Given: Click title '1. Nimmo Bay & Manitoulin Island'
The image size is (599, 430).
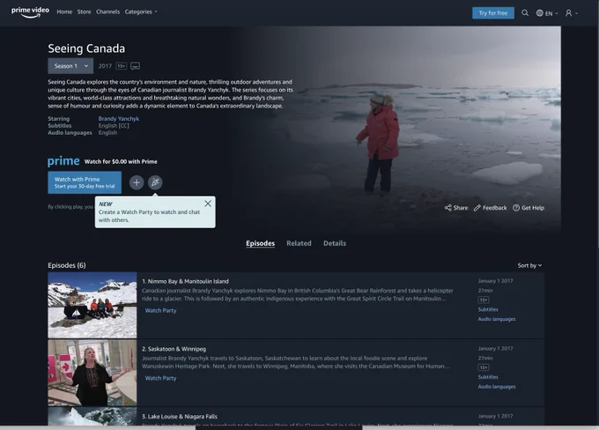Looking at the screenshot, I should coord(185,281).
